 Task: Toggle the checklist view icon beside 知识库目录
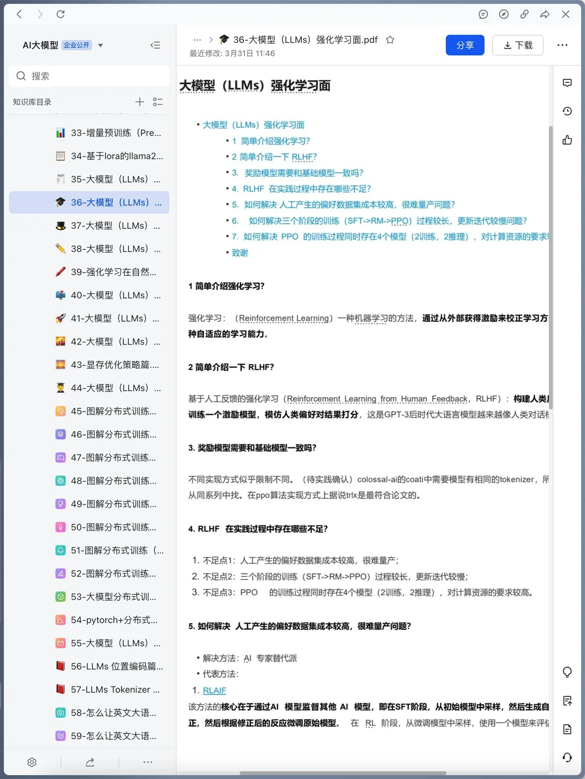coord(158,102)
